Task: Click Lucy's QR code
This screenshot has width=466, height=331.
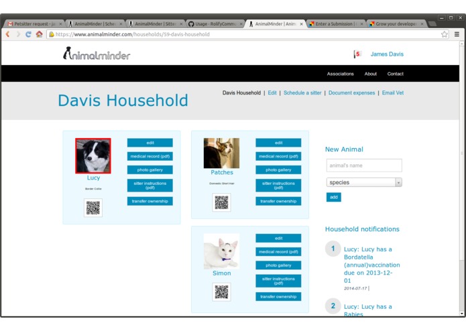Action: coord(93,208)
